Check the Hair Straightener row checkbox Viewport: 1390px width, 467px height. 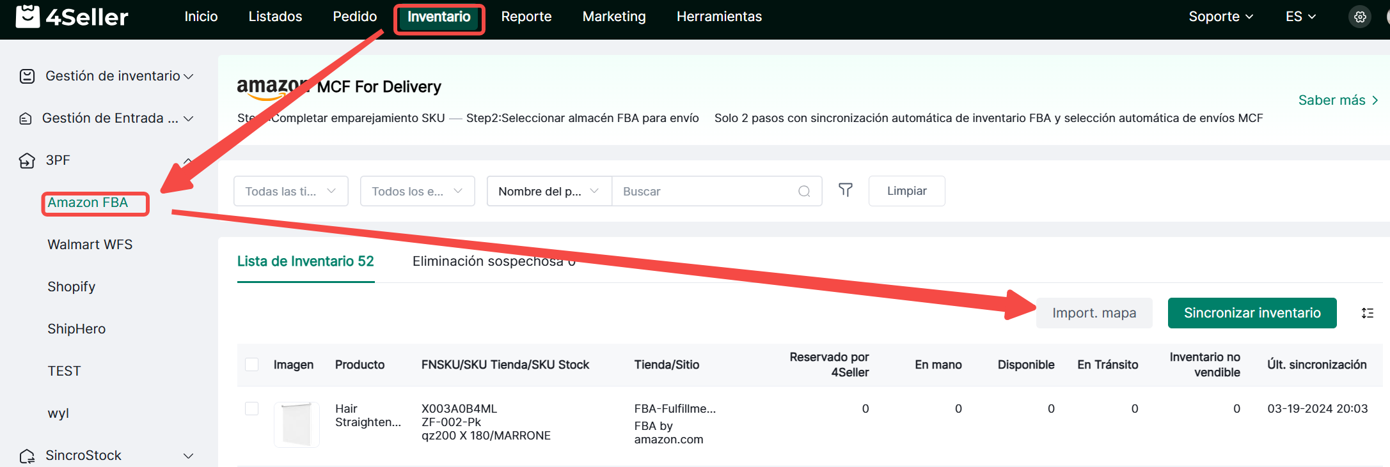252,409
